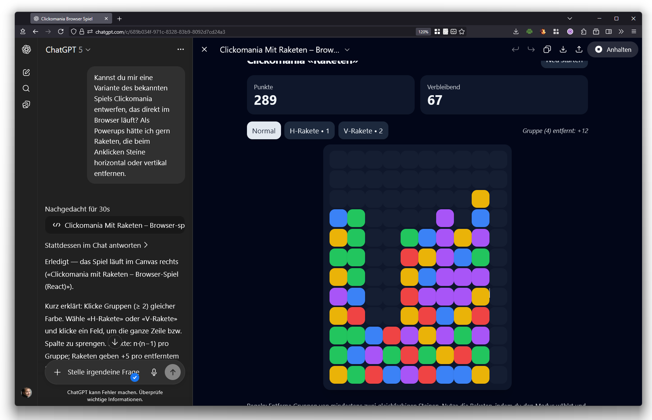Viewport: 652px width, 420px height.
Task: Click the lone yellow tile atop the grid
Action: pos(480,199)
